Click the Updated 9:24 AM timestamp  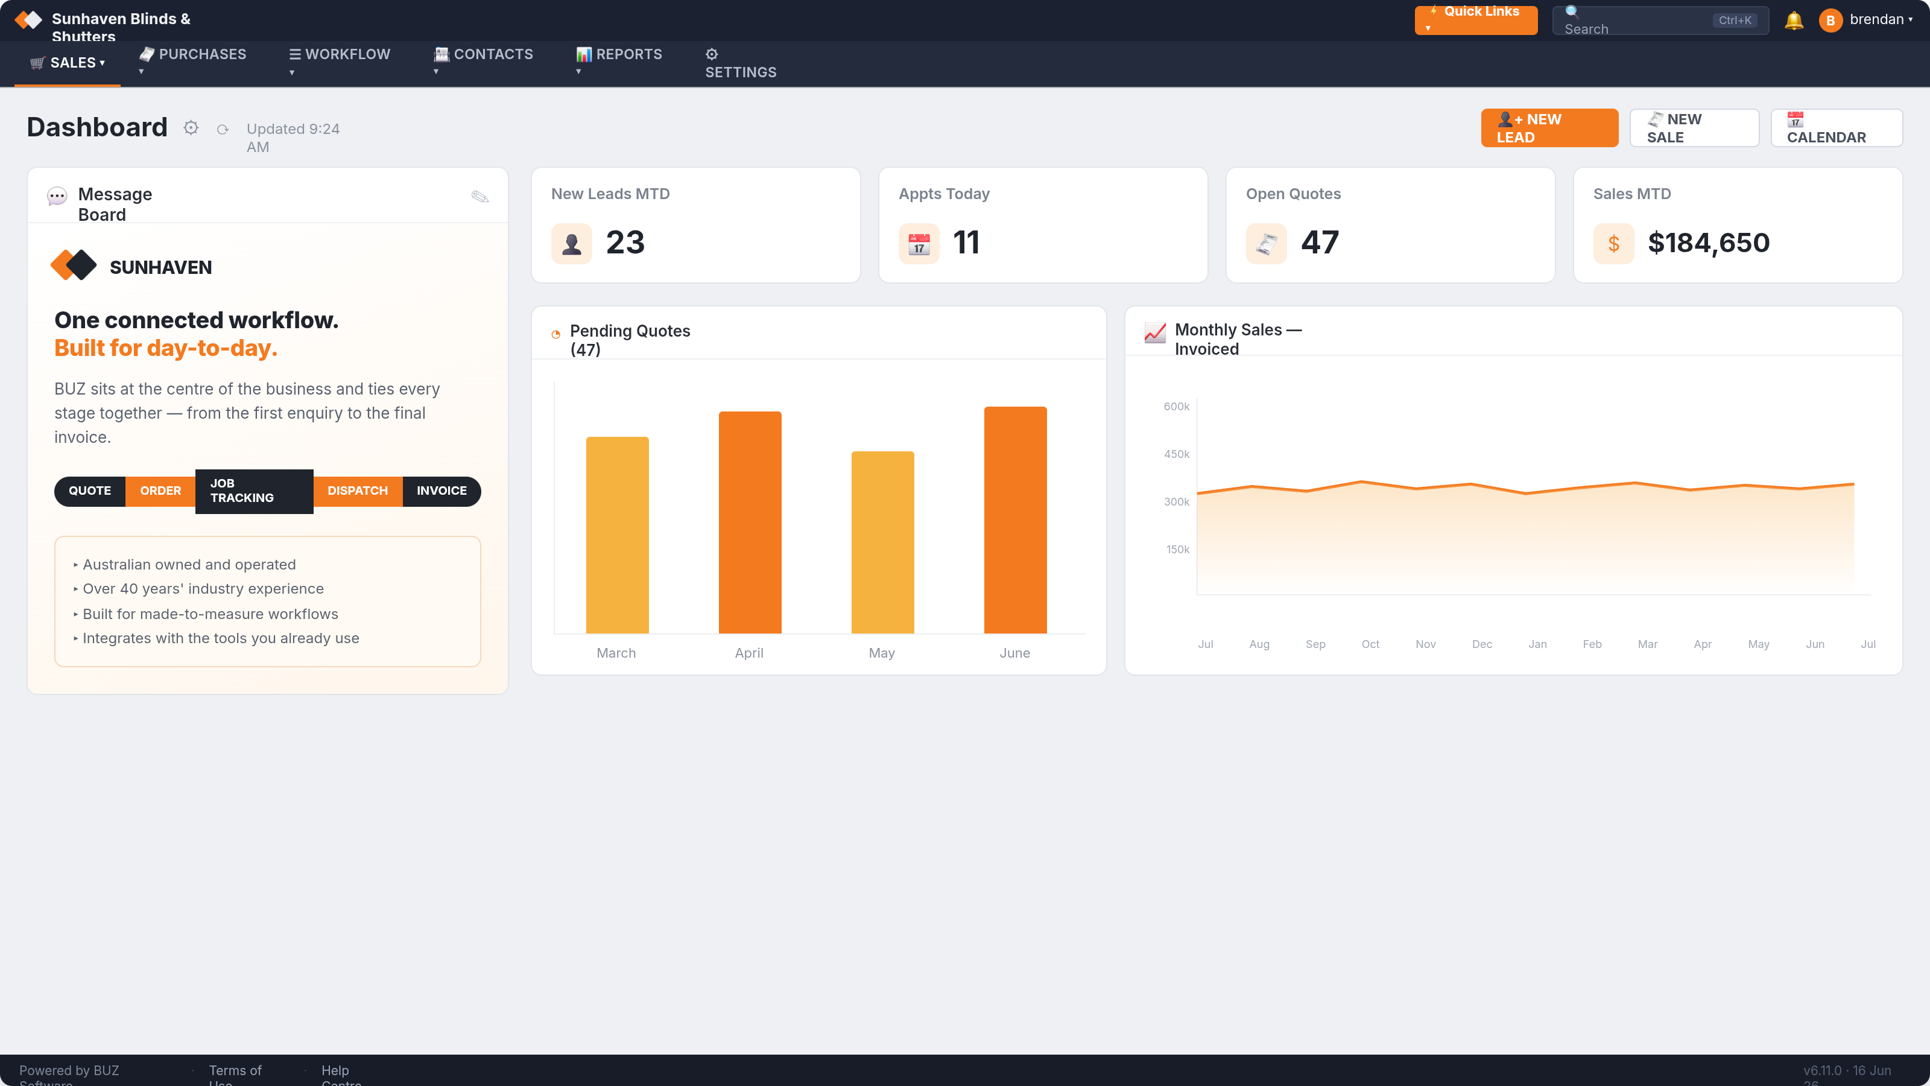293,138
